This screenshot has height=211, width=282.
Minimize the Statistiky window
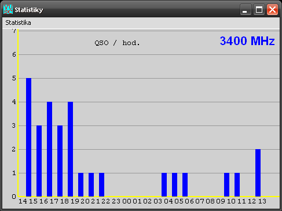(x=246, y=9)
